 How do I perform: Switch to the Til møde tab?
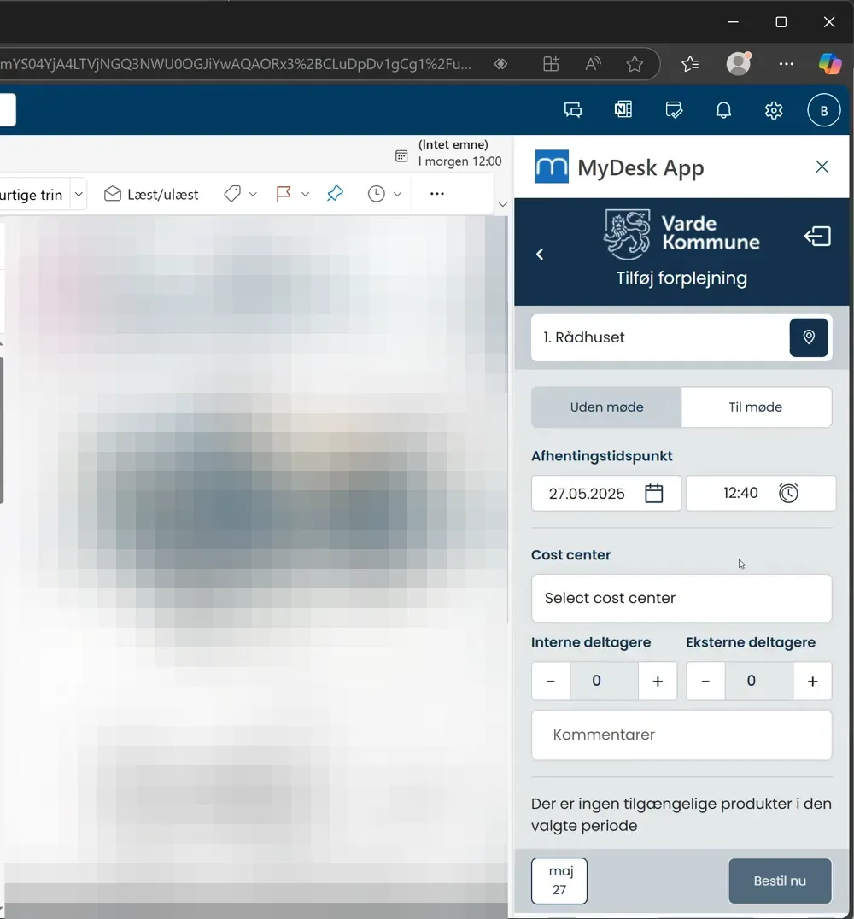pos(756,407)
